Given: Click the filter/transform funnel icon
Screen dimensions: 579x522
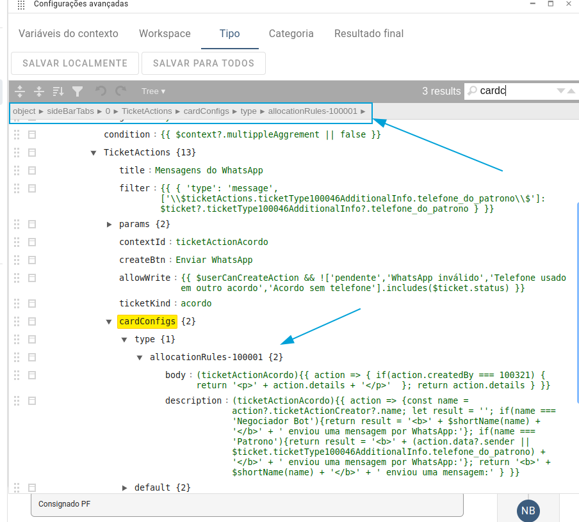Looking at the screenshot, I should [77, 91].
